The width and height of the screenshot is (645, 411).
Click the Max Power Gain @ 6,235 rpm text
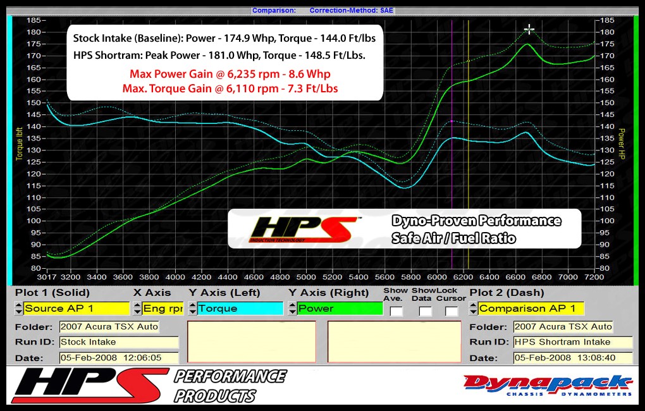[x=230, y=74]
